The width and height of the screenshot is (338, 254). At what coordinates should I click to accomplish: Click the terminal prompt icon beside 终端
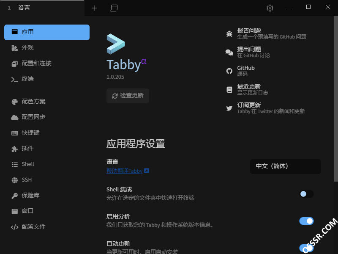pyautogui.click(x=15, y=79)
